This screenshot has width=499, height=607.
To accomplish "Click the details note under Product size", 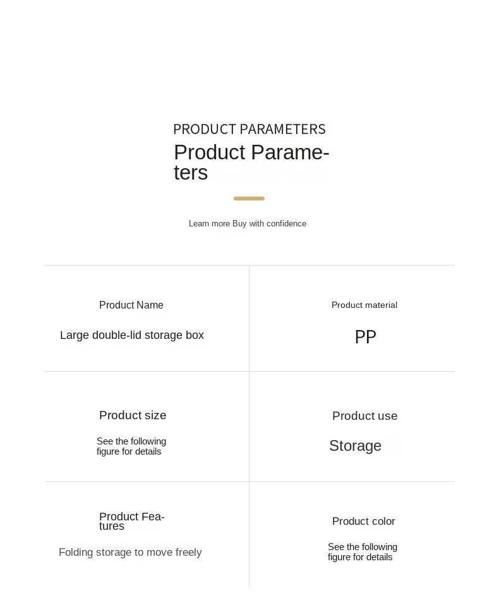I will (x=131, y=446).
